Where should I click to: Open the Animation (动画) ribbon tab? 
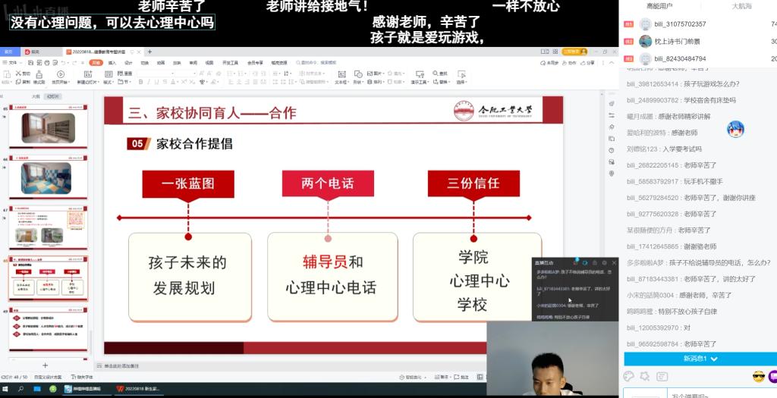click(161, 63)
